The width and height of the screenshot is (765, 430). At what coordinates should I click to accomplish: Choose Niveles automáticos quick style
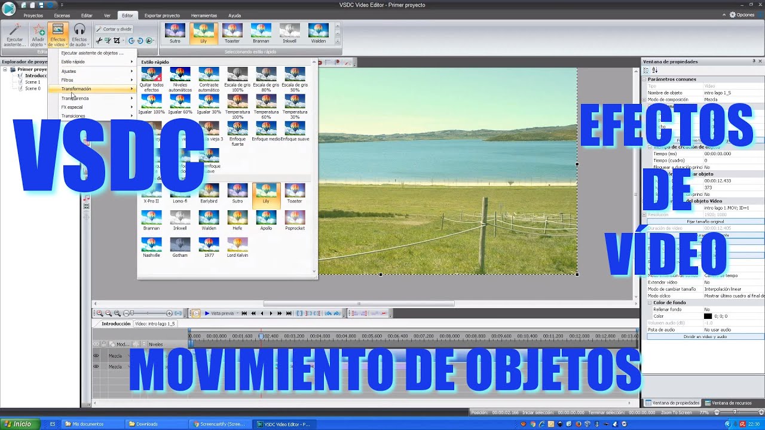coord(180,79)
